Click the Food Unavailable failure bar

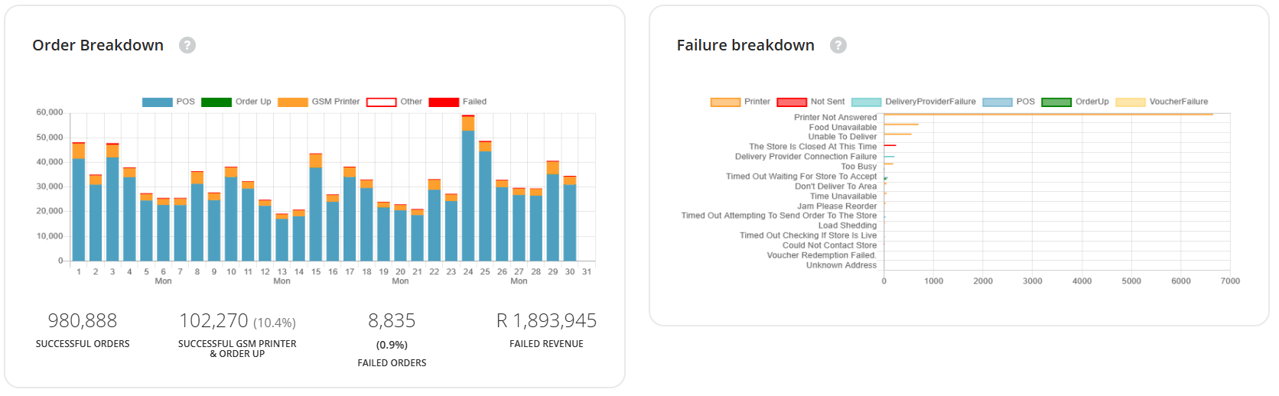pyautogui.click(x=901, y=125)
